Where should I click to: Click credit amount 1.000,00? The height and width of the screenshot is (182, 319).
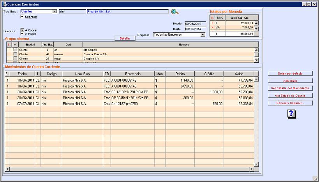209,92
